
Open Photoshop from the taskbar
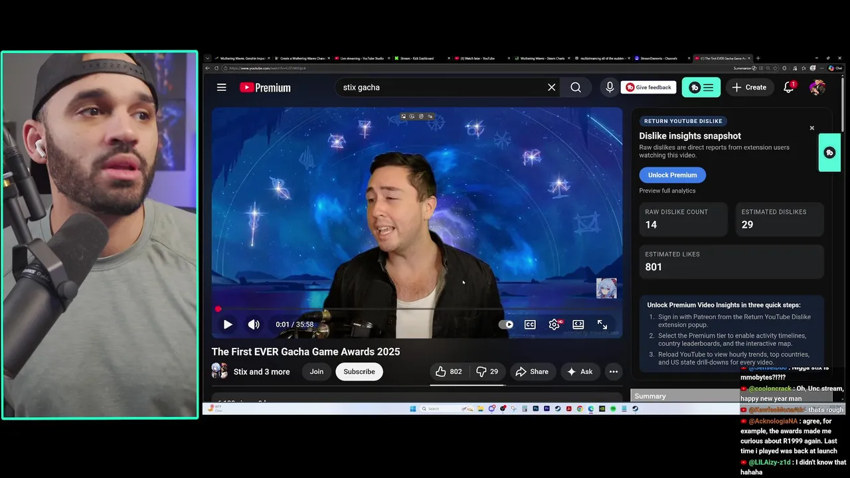pos(535,409)
